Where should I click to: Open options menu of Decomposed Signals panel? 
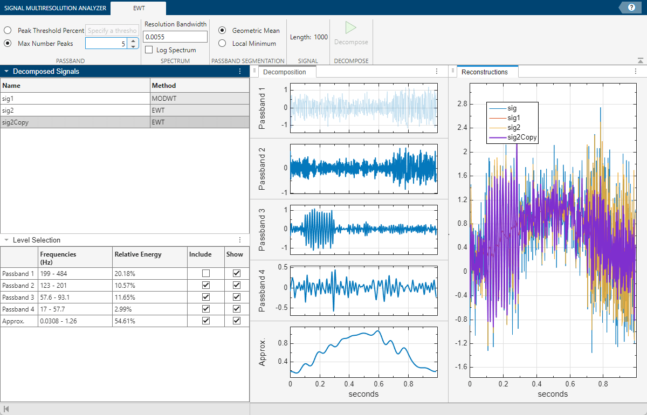(x=240, y=71)
